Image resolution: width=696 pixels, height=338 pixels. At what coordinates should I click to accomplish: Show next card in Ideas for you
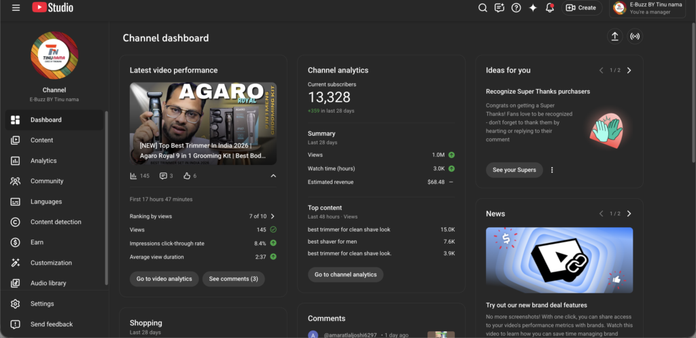[x=629, y=71]
